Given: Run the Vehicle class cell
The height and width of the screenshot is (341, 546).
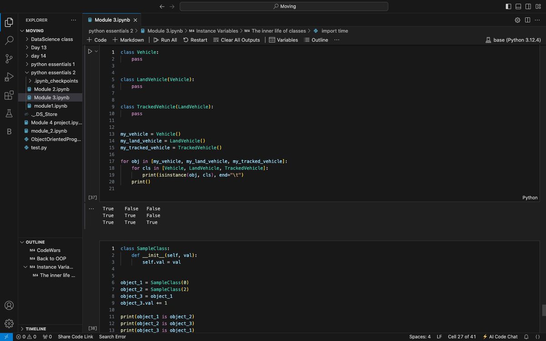Looking at the screenshot, I should 90,51.
